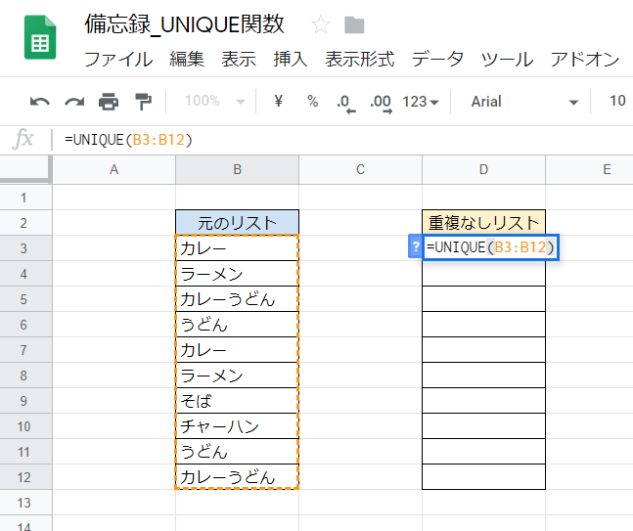Open the 表示 menu
The width and height of the screenshot is (633, 531).
pyautogui.click(x=239, y=60)
